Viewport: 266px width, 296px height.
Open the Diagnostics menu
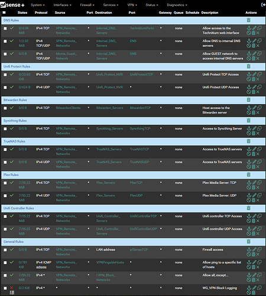click(x=177, y=5)
